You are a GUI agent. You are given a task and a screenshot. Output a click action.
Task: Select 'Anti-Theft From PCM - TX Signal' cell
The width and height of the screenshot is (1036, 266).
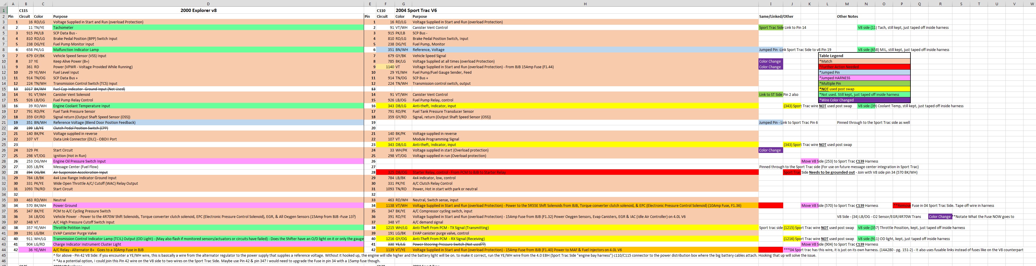(x=585, y=228)
